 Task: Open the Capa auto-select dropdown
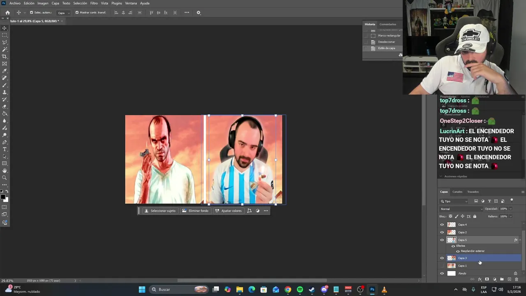pos(63,13)
